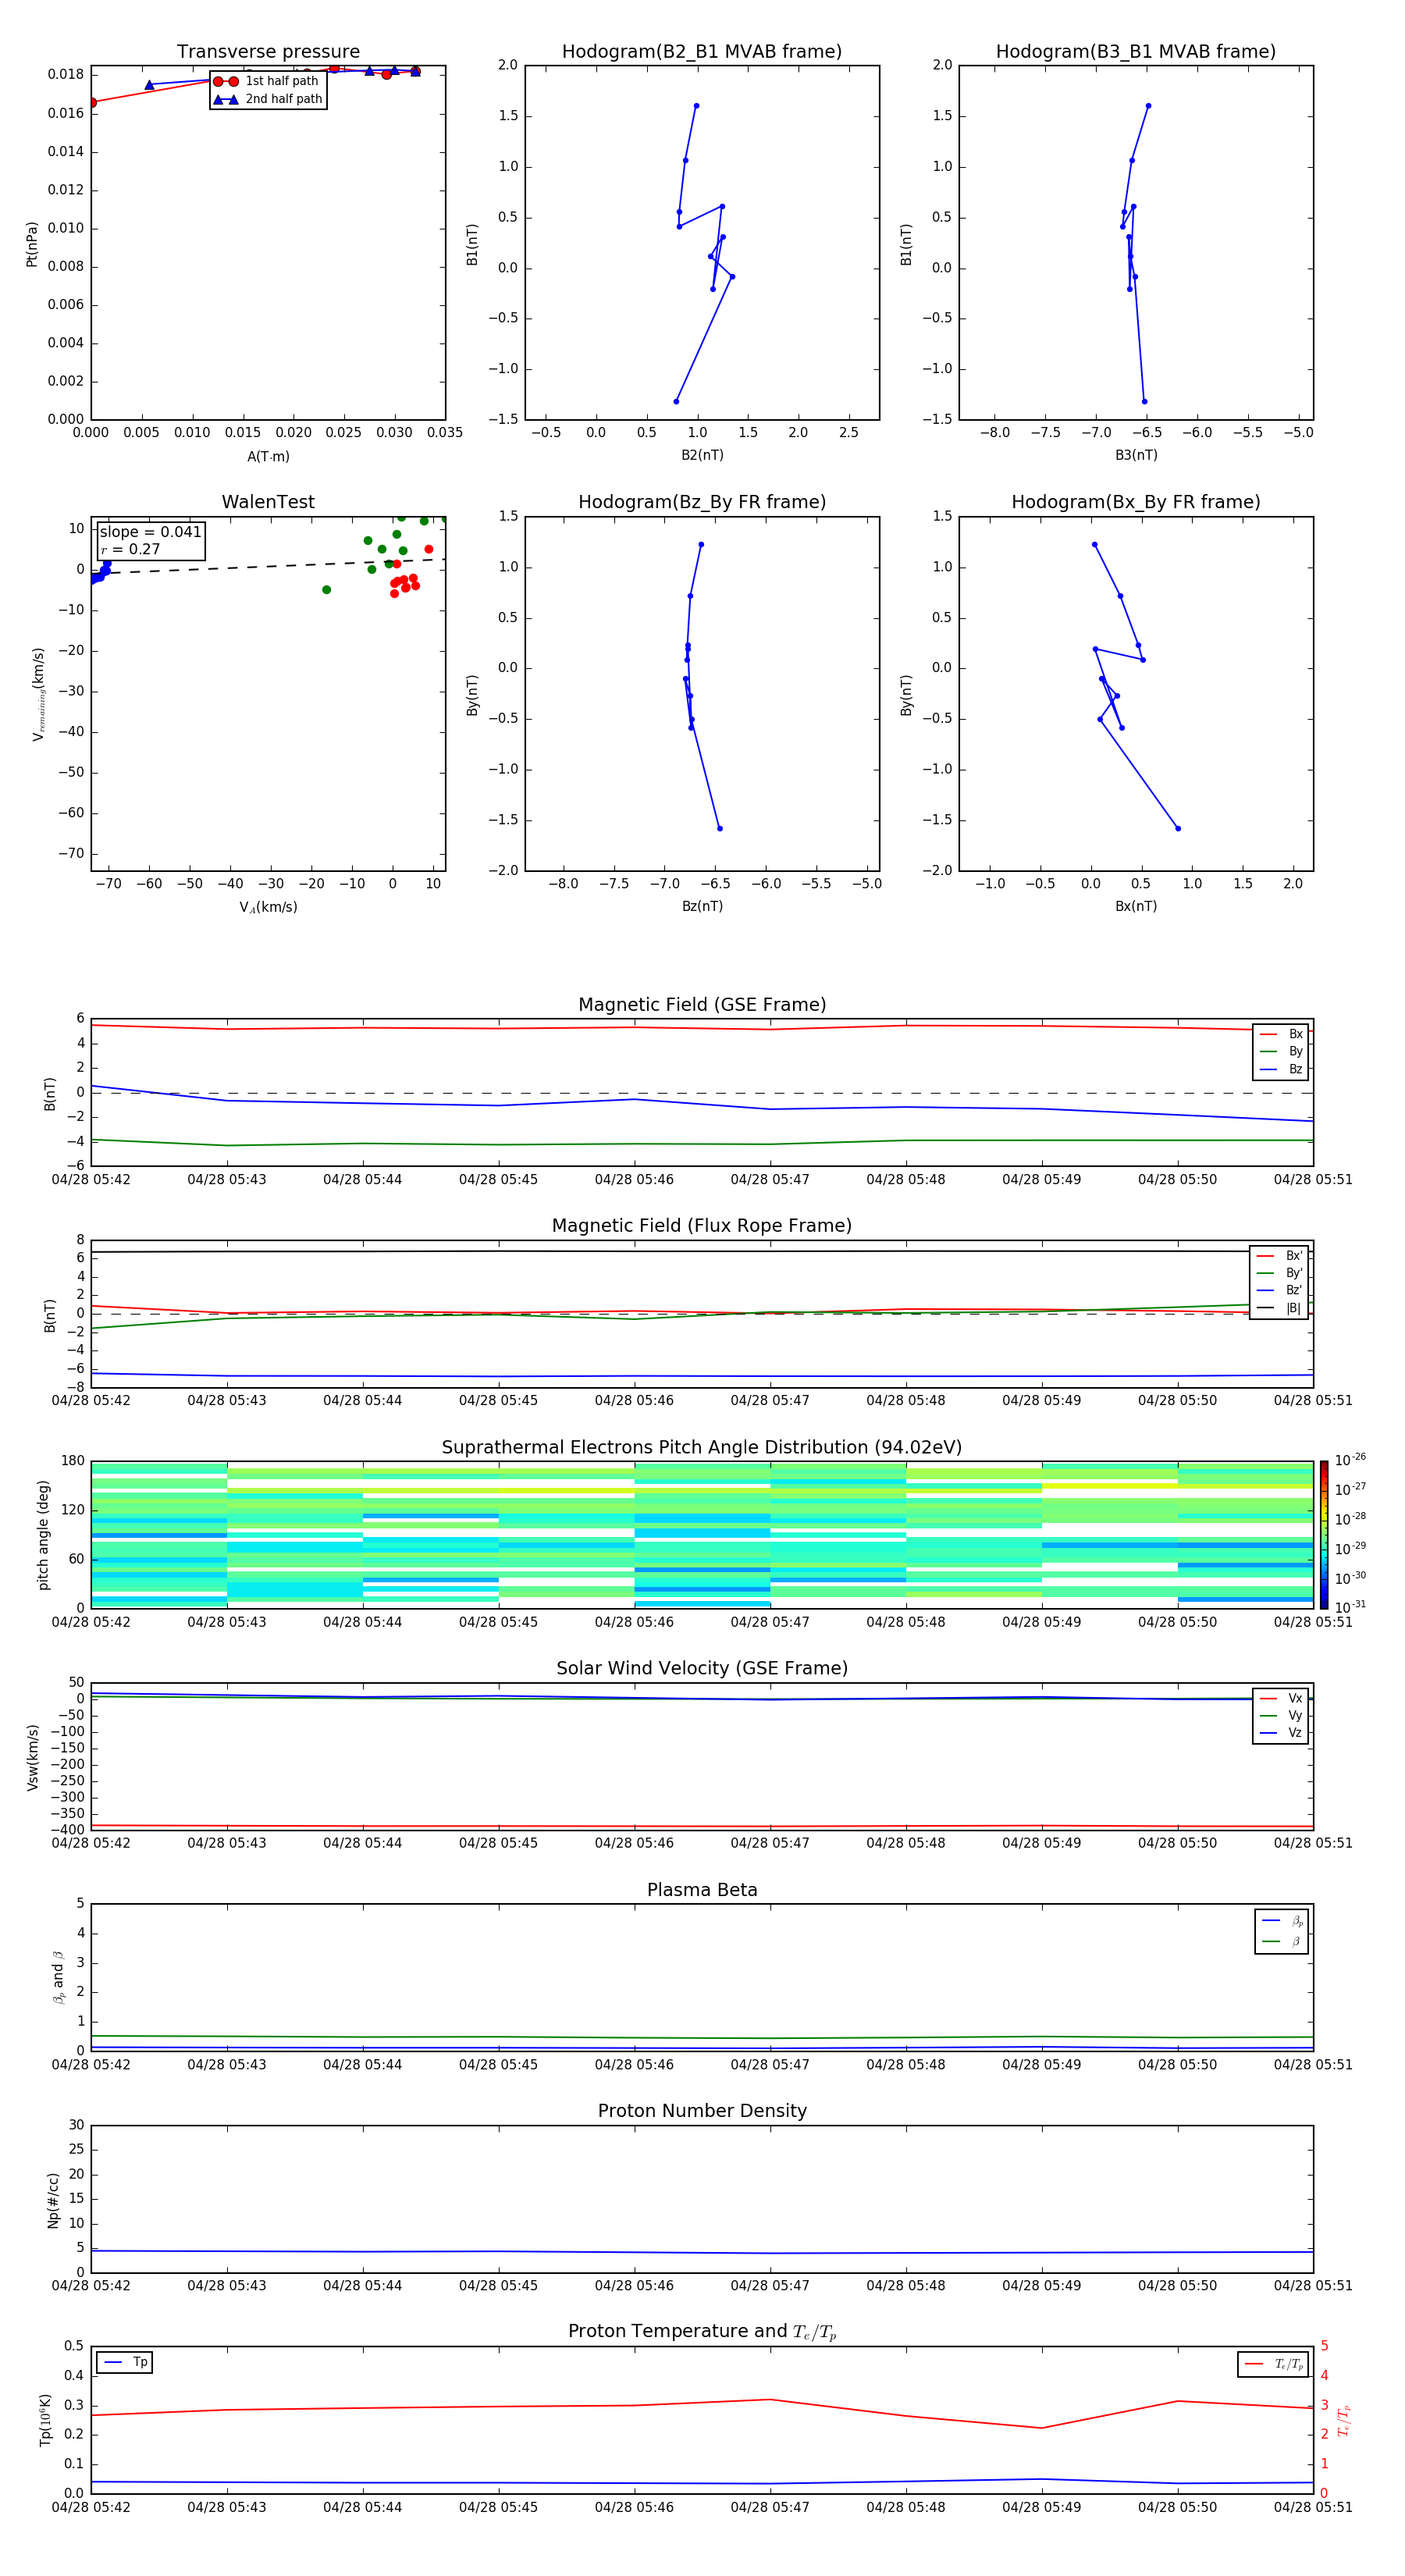Click the "V_remaining(km/s)" y-axis label
This screenshot has width=1405, height=2576.
click(38, 695)
